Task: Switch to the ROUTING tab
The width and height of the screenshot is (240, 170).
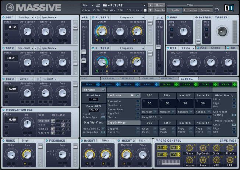Action: [169, 78]
